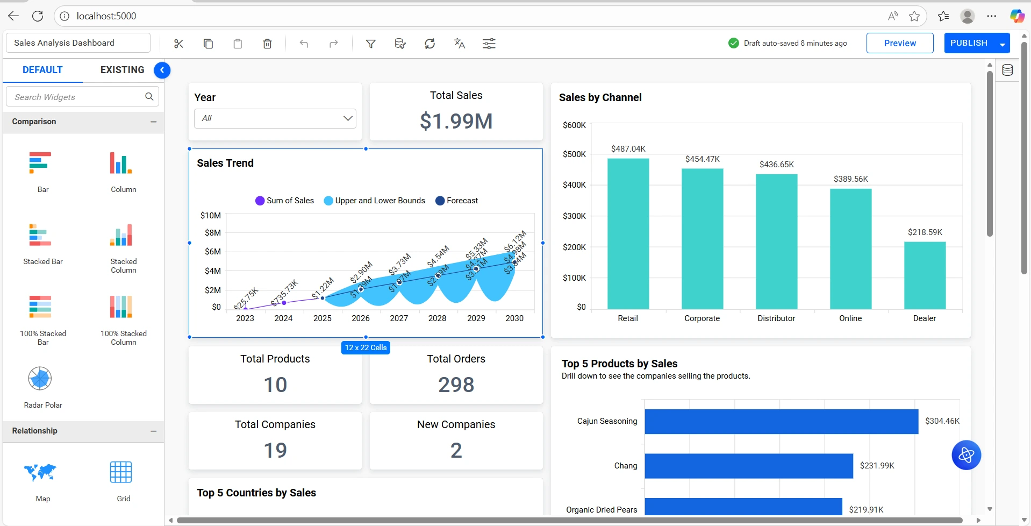1031x526 pixels.
Task: Open the AI assistant floating button
Action: coord(966,455)
